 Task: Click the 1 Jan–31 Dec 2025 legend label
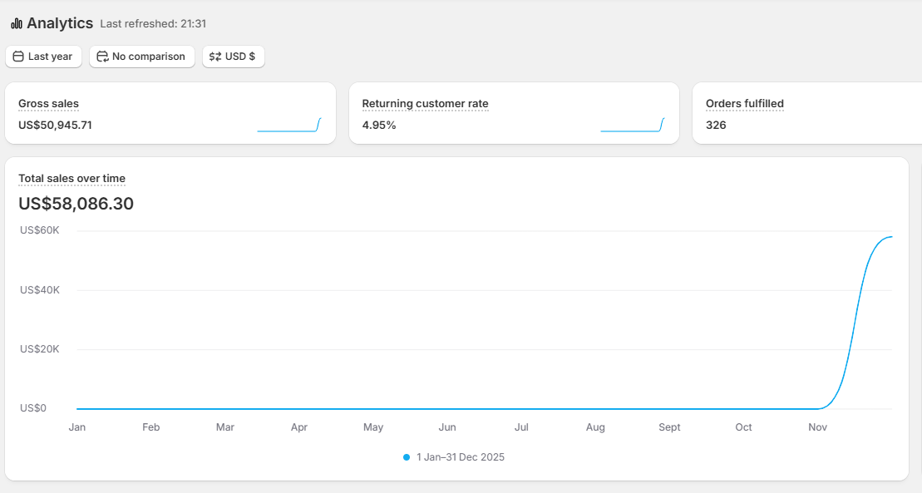coord(460,457)
